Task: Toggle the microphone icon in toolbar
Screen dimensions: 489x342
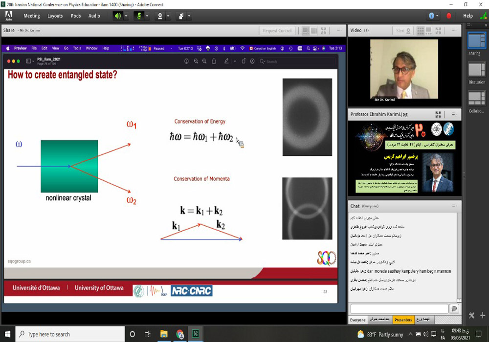Action: [x=138, y=16]
